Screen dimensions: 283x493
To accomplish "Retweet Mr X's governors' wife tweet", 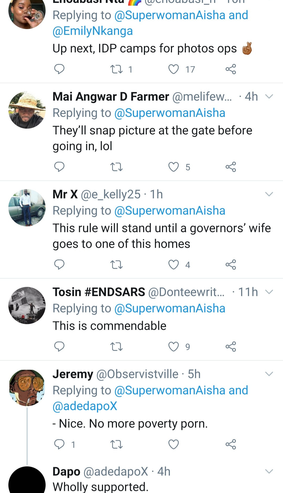I will (x=116, y=265).
